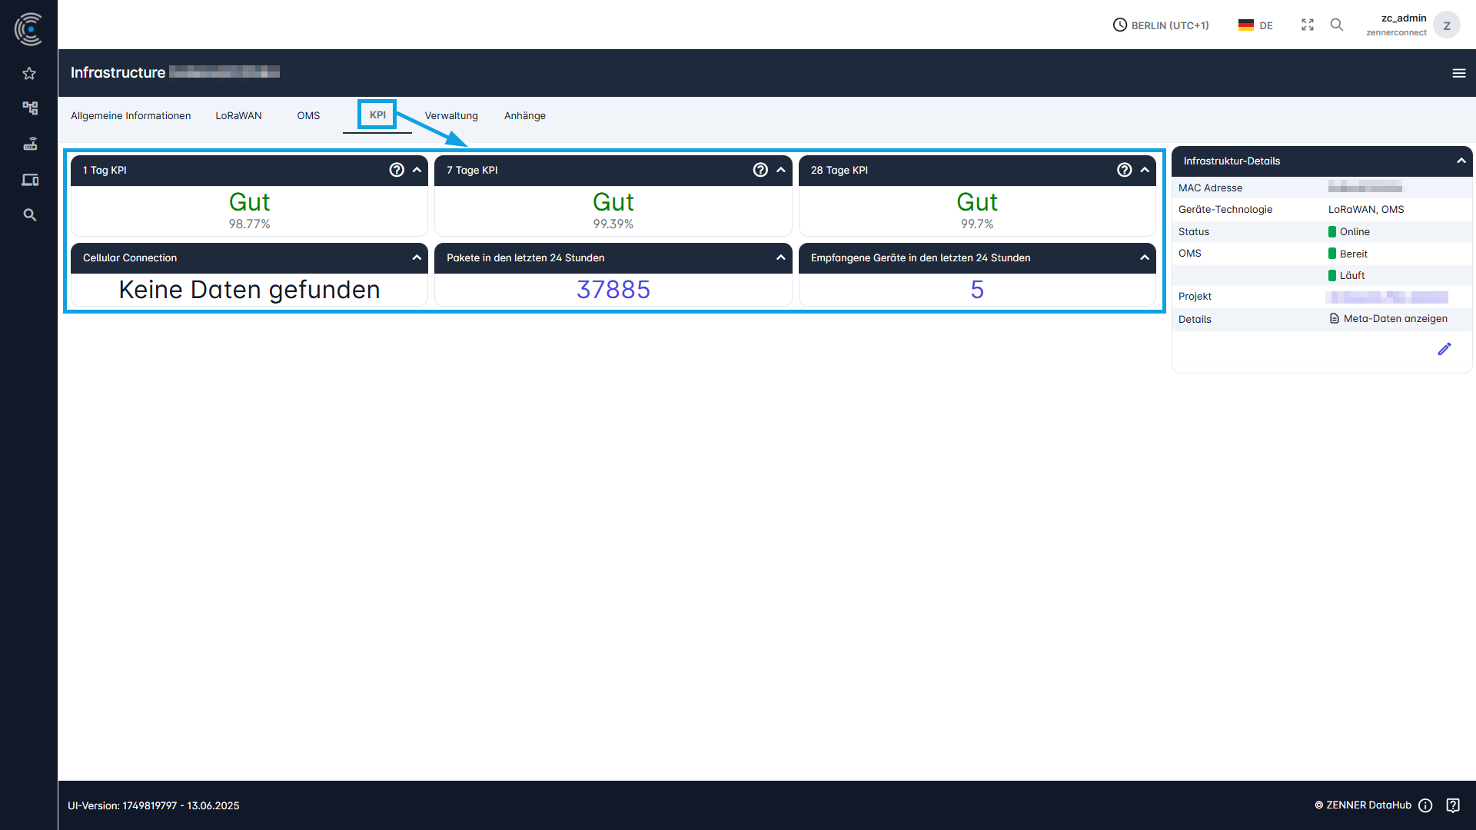1476x830 pixels.
Task: Open the Anhänge tab
Action: (524, 115)
